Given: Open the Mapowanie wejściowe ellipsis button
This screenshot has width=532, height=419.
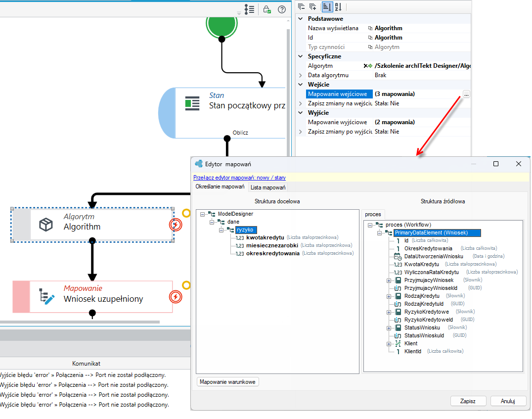Looking at the screenshot, I should pyautogui.click(x=466, y=94).
